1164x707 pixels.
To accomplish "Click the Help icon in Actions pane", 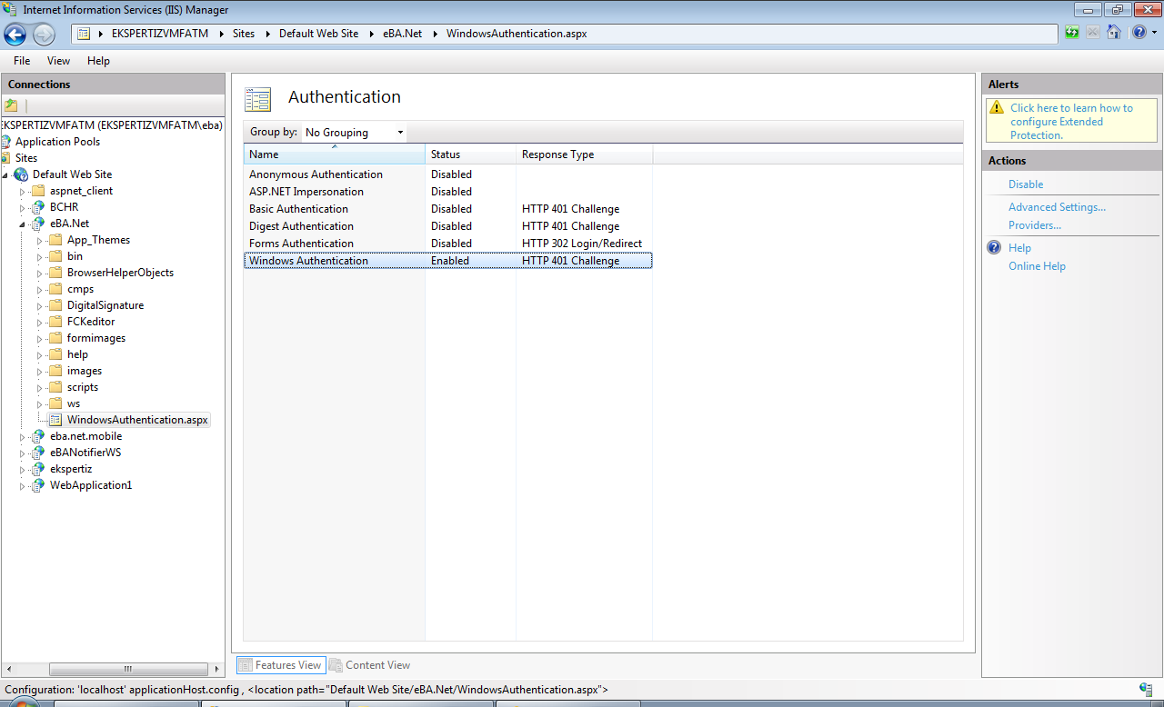I will tap(994, 247).
